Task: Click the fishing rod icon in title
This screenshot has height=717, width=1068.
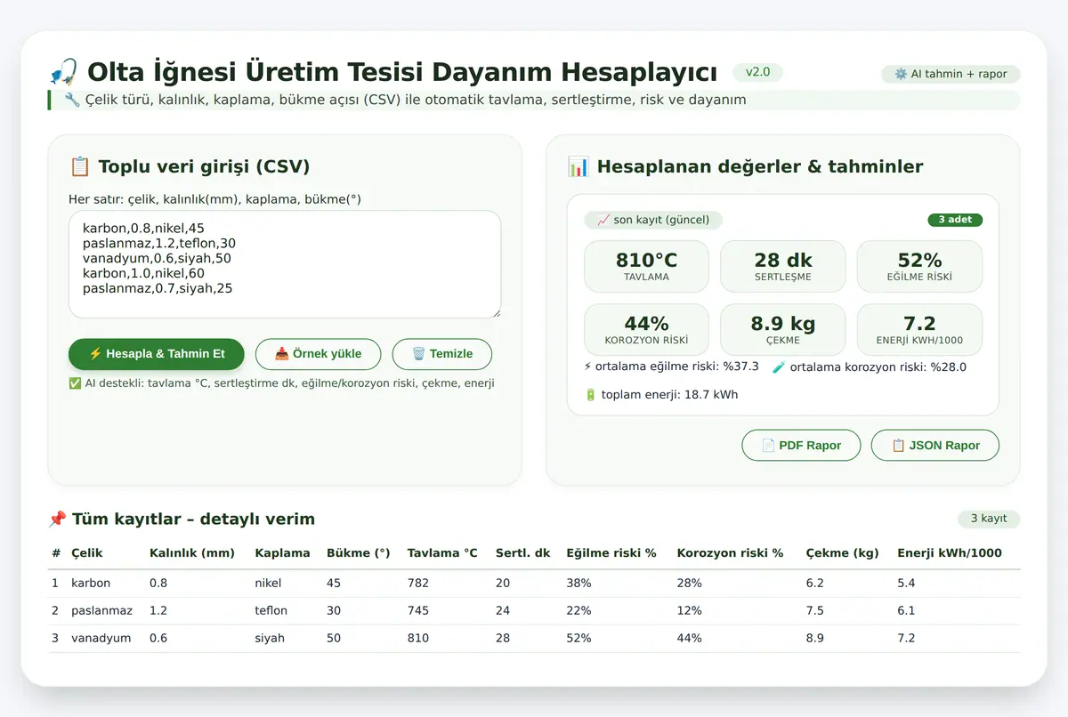Action: (64, 72)
